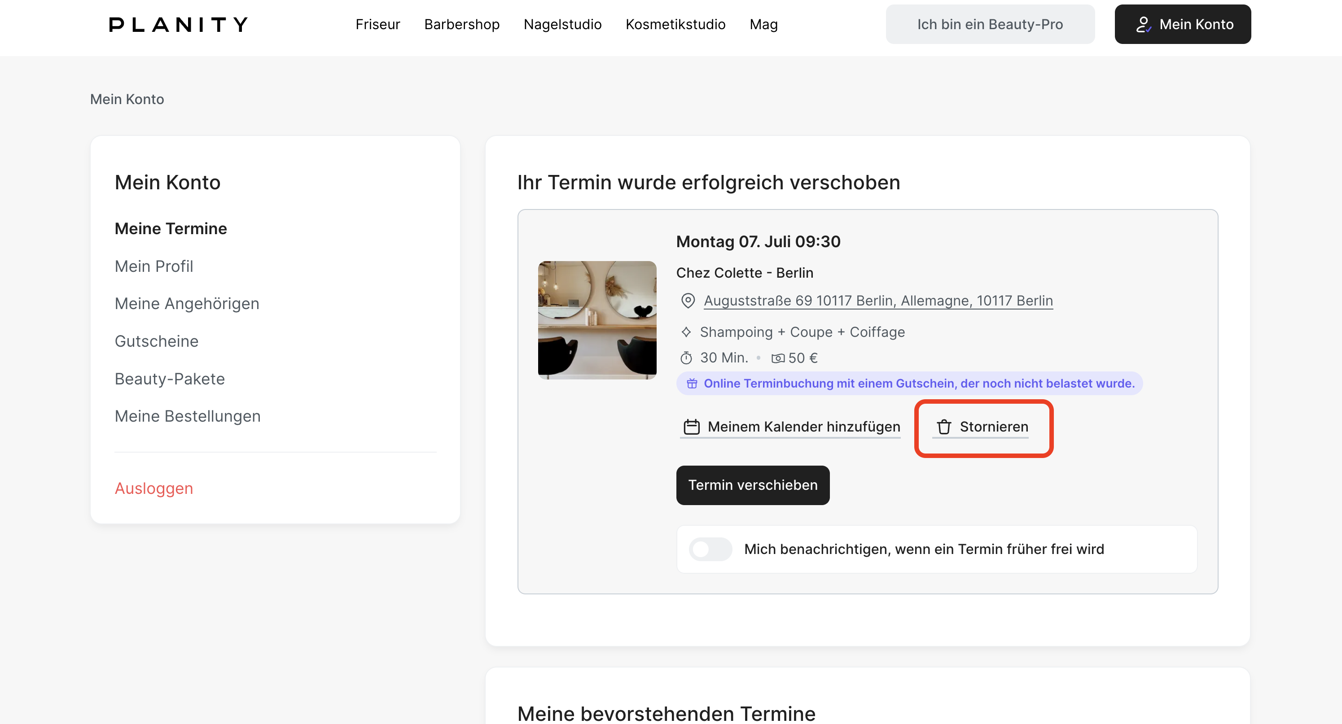The width and height of the screenshot is (1342, 724).
Task: Click the voucher booking notice badge
Action: point(910,384)
